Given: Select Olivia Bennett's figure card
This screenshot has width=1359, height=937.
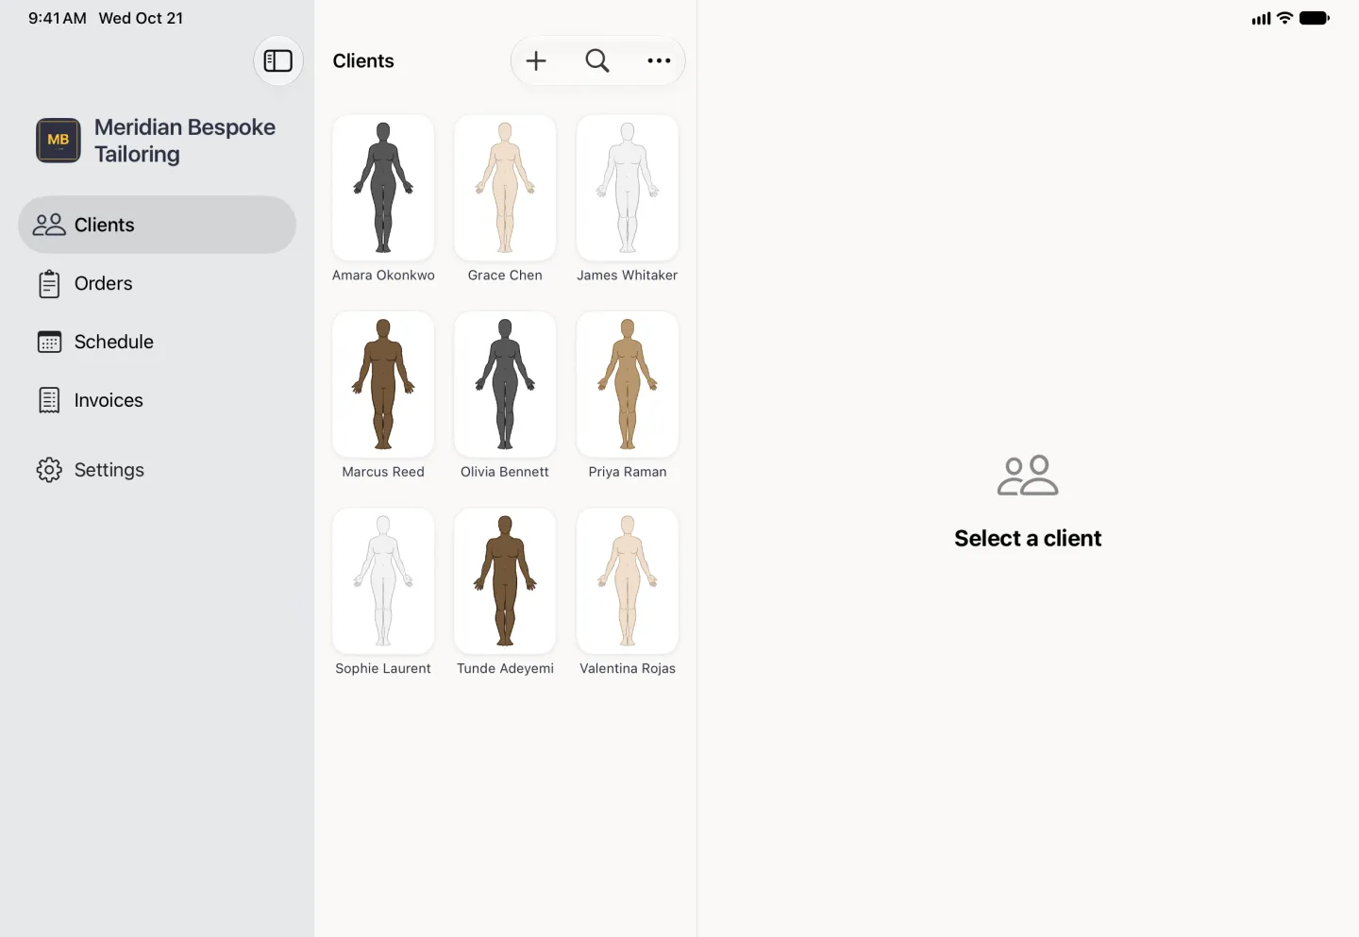Looking at the screenshot, I should coord(505,384).
